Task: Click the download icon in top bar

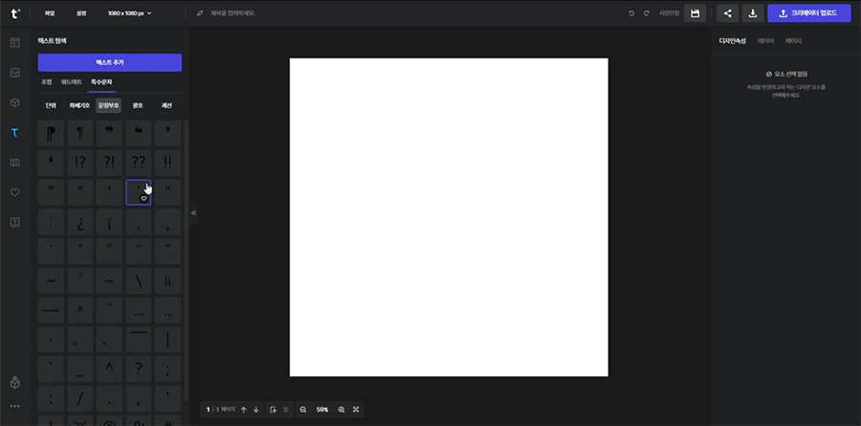Action: coord(753,13)
